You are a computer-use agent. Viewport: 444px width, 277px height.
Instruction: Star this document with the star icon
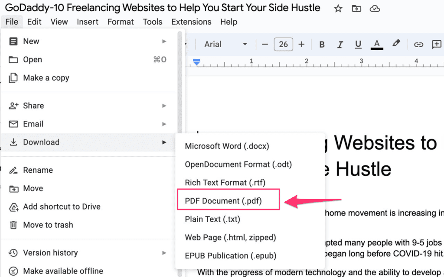(338, 9)
